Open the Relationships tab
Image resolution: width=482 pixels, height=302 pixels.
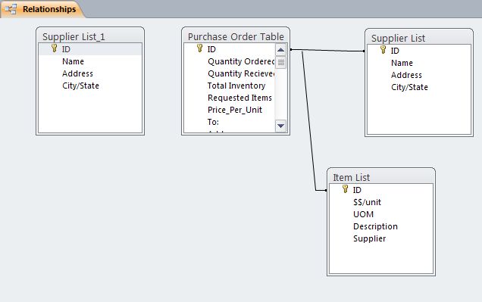(42, 9)
